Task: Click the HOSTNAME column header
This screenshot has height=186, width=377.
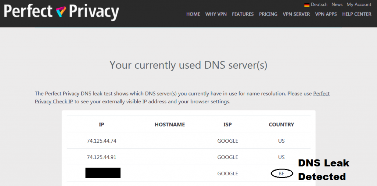Action: point(170,125)
